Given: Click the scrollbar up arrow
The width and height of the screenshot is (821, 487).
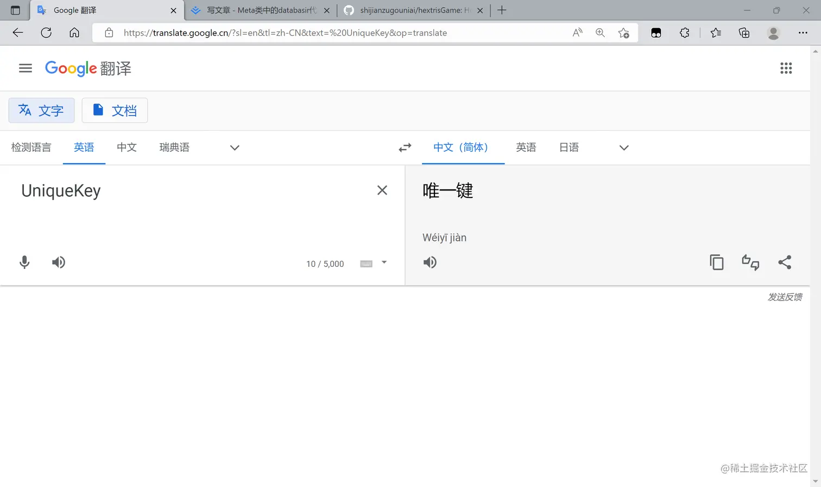Looking at the screenshot, I should tap(815, 51).
